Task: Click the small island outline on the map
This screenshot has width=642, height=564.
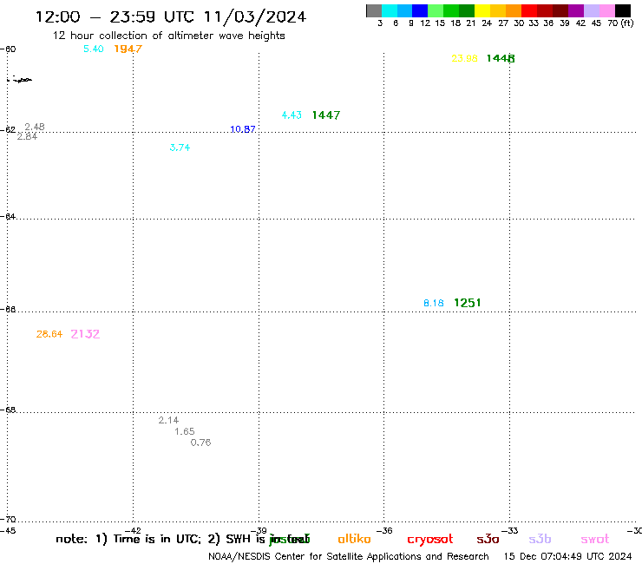Action: pyautogui.click(x=21, y=80)
